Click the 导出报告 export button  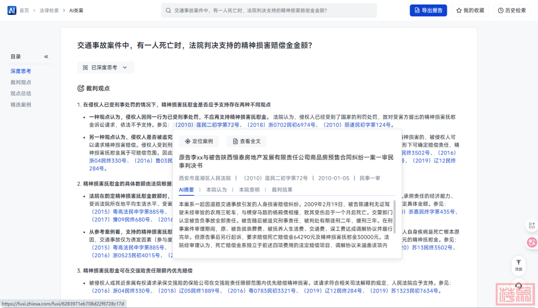point(428,10)
